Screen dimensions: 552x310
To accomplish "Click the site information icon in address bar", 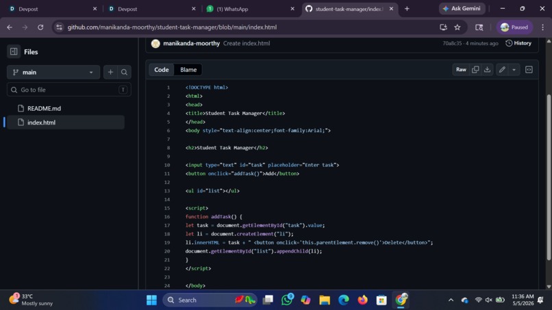I will click(x=59, y=27).
